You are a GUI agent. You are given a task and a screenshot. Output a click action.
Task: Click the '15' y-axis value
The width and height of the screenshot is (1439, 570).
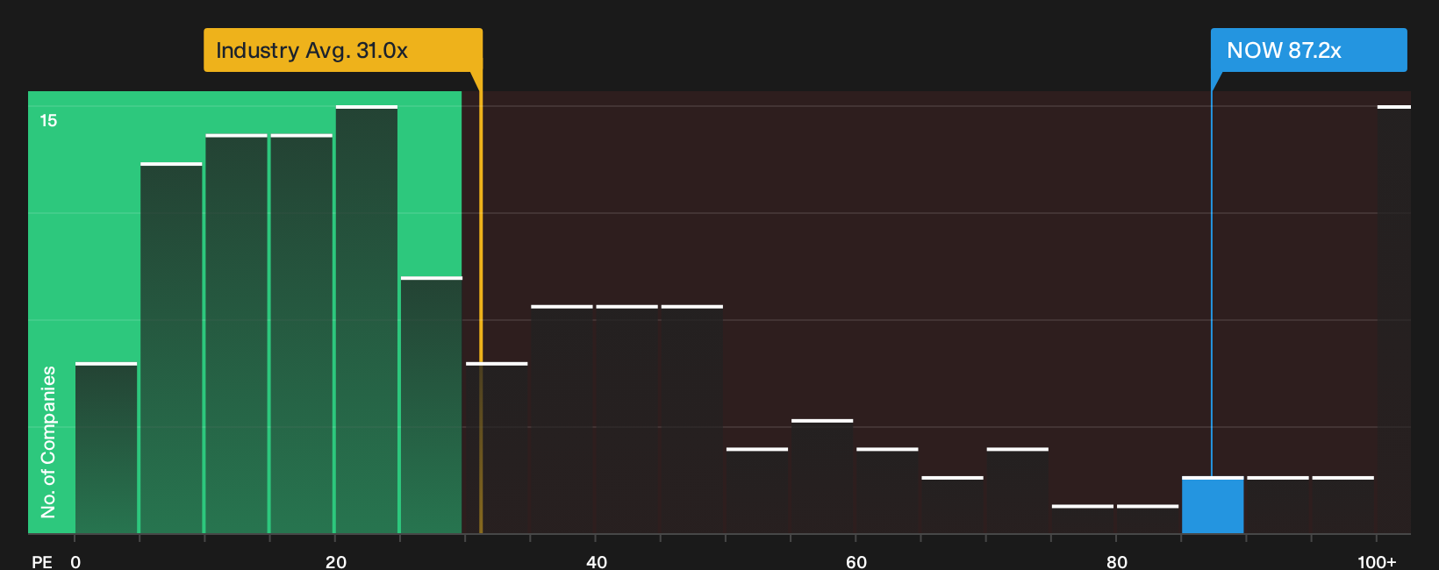coord(48,121)
